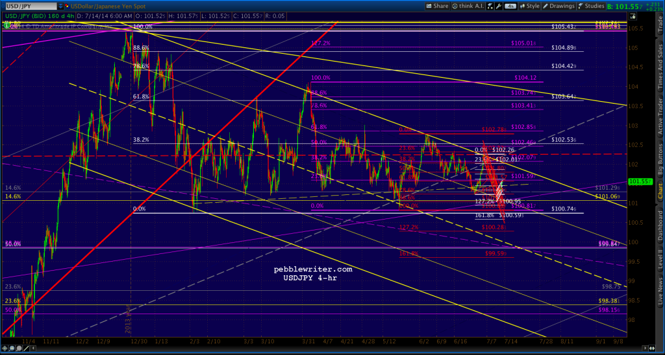Open the Dashboard side tab

click(x=660, y=224)
